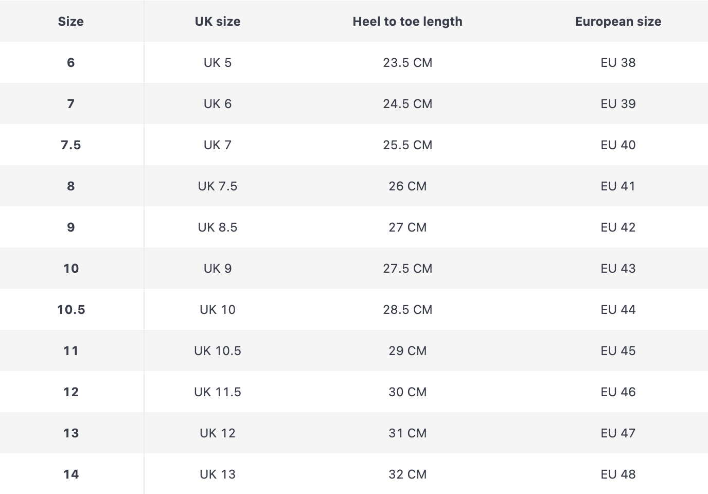This screenshot has width=708, height=494.
Task: Click the EU 42 cell
Action: click(618, 227)
